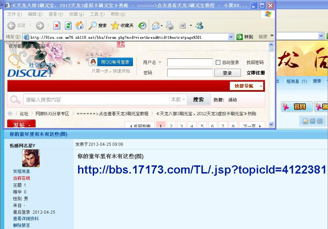Open the Mail toolbar icon
328x229 pixels.
(x=155, y=26)
